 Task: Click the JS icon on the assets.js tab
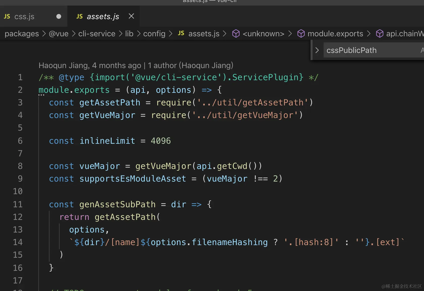[x=80, y=16]
